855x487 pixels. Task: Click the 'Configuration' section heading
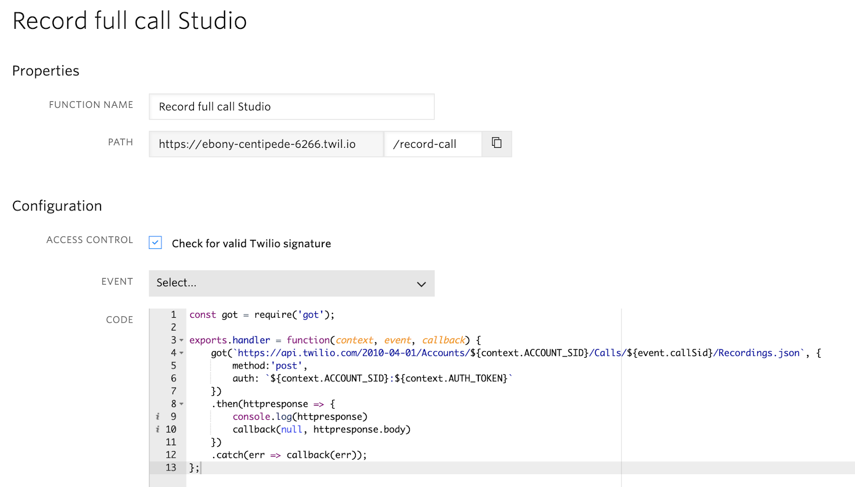pyautogui.click(x=57, y=206)
